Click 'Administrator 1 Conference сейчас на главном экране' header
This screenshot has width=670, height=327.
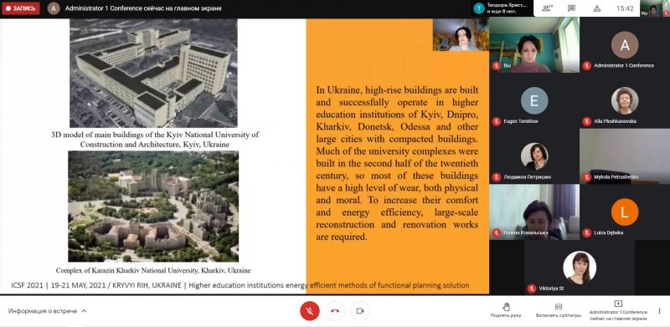(143, 8)
